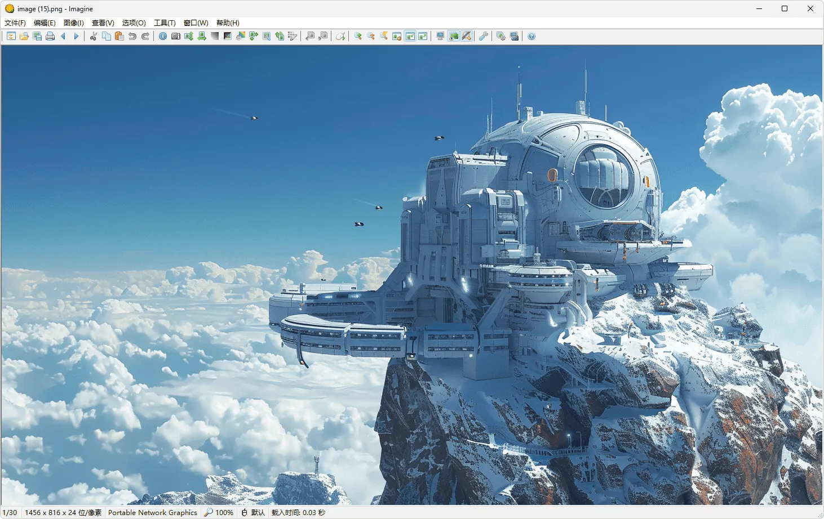Open the 文件(F) menu

(15, 23)
